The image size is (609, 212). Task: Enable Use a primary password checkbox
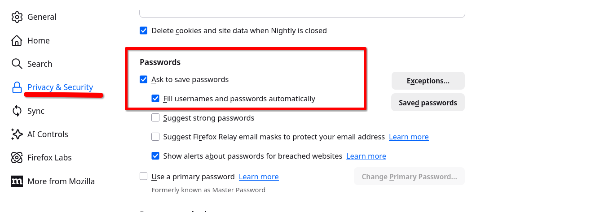click(144, 177)
